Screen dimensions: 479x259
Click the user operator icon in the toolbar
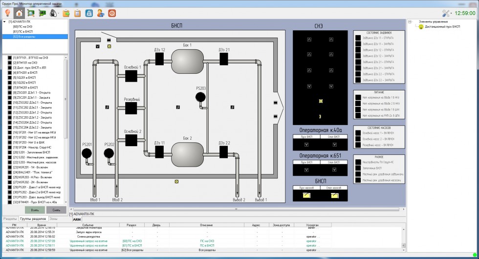(x=100, y=13)
